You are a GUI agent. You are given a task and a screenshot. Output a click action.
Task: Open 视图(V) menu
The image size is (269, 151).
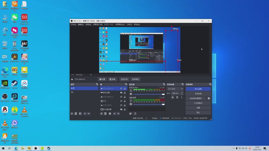coord(88,24)
